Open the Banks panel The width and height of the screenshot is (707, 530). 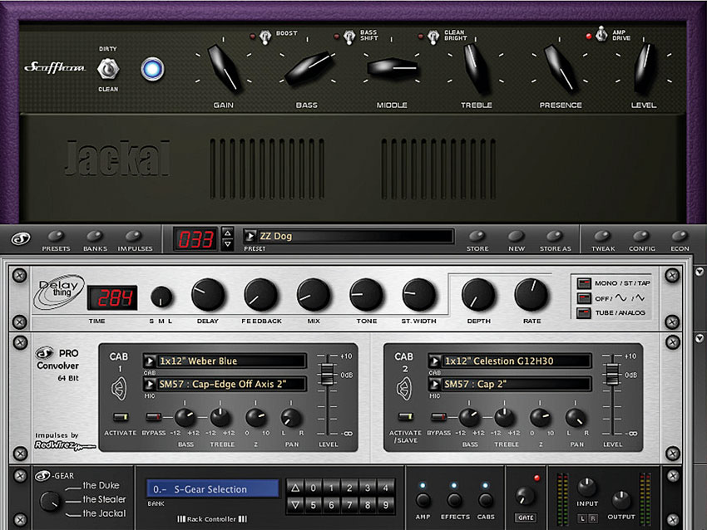click(x=95, y=237)
